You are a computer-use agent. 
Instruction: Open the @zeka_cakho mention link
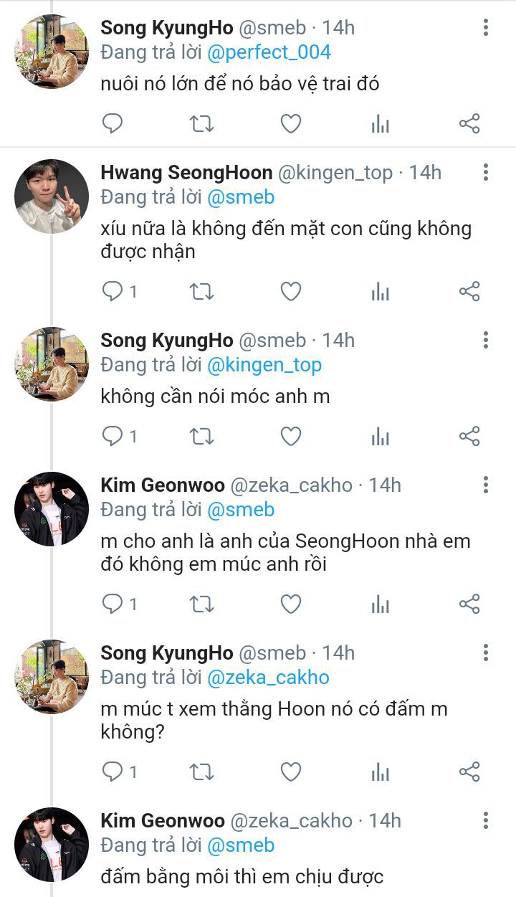pyautogui.click(x=268, y=678)
